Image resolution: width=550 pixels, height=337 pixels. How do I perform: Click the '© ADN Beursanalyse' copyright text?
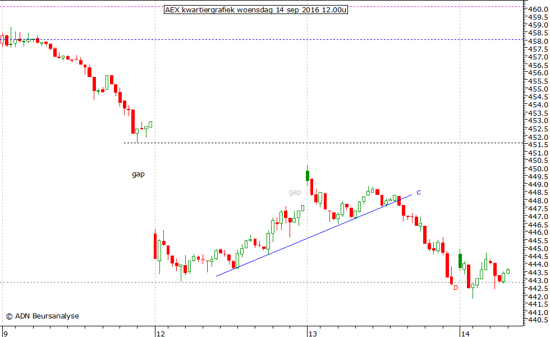click(43, 316)
